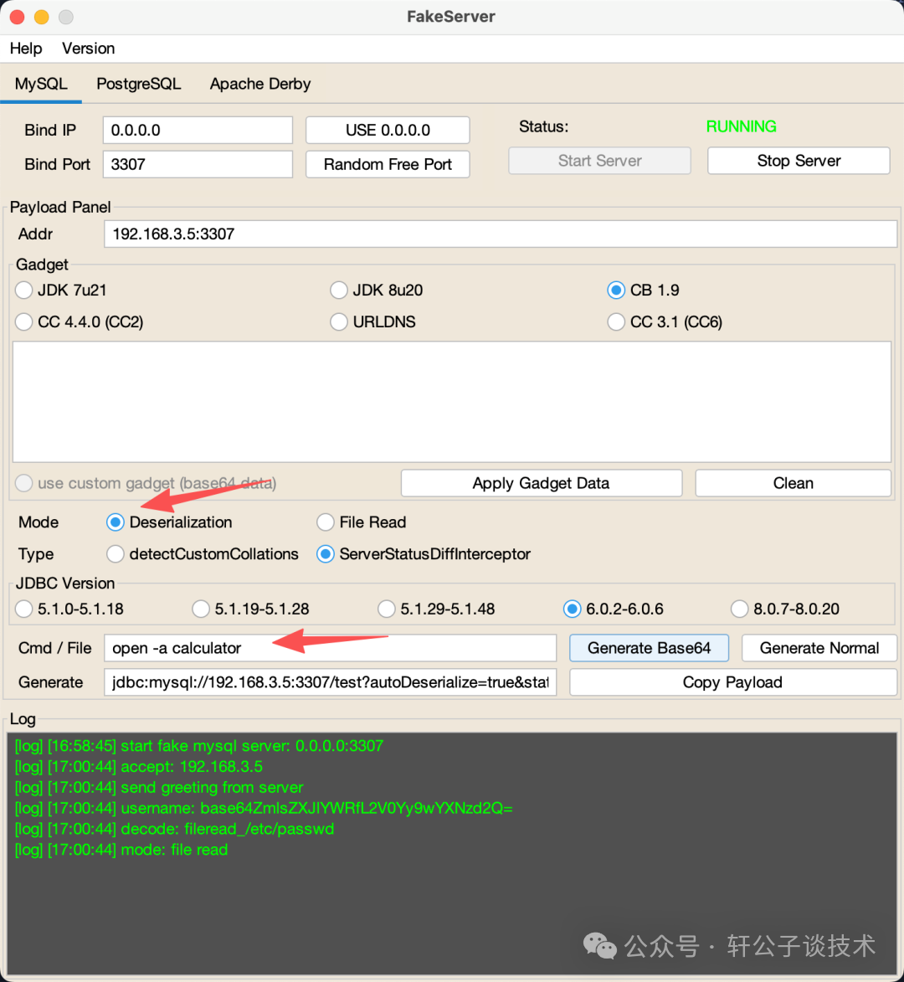Image resolution: width=904 pixels, height=982 pixels.
Task: Select JDBC version 5.1.19-5.1.28
Action: [x=251, y=609]
